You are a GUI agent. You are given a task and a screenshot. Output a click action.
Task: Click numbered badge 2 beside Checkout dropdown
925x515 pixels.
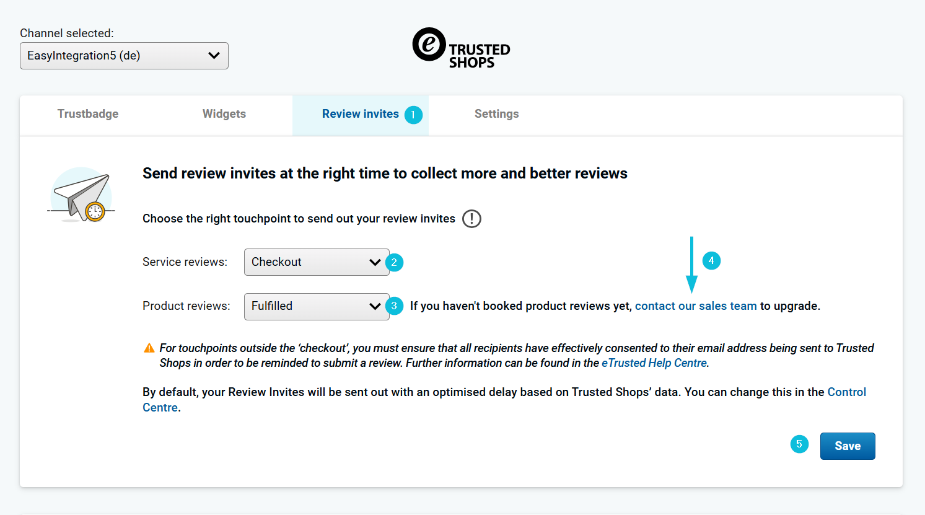pos(394,262)
